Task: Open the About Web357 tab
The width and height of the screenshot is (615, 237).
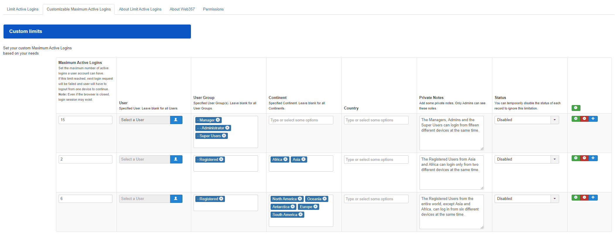Action: point(182,9)
